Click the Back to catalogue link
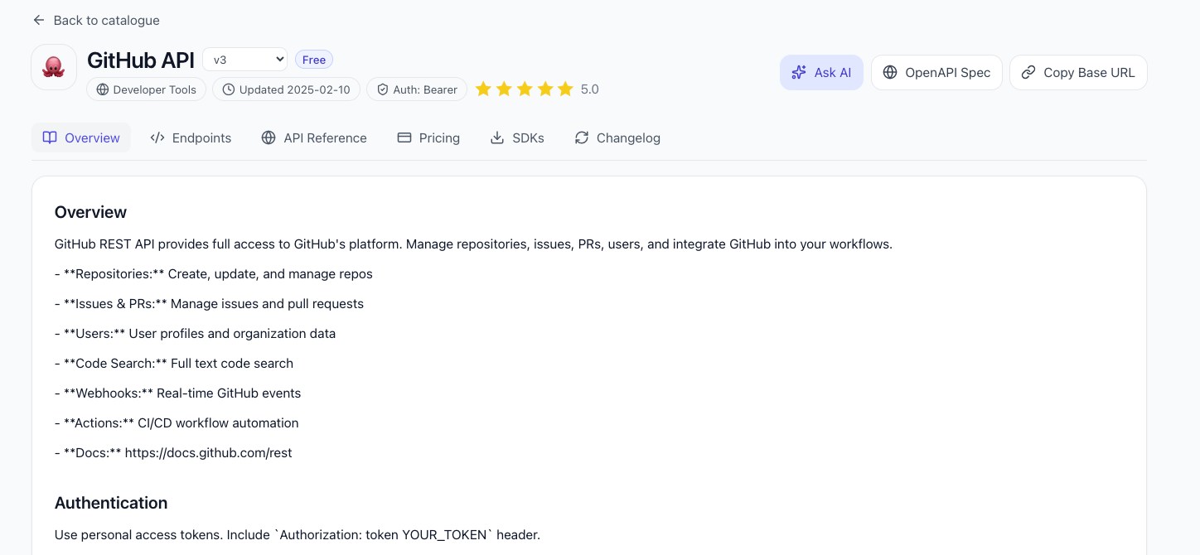 click(x=106, y=20)
